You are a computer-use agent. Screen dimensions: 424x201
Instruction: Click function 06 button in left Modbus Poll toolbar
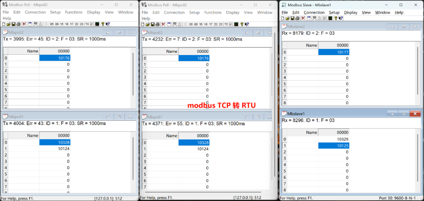[x=57, y=24]
